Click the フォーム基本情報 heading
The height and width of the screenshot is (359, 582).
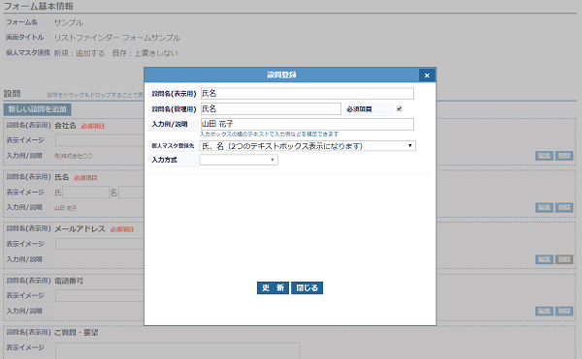click(x=39, y=7)
